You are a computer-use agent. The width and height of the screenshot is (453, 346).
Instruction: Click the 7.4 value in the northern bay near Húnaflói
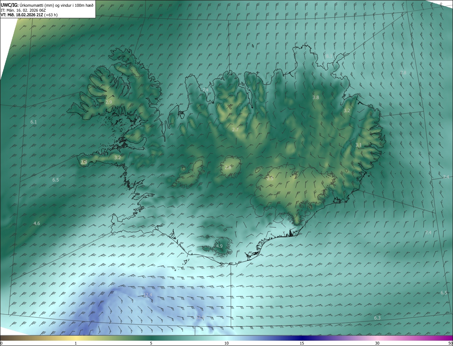click(x=205, y=91)
